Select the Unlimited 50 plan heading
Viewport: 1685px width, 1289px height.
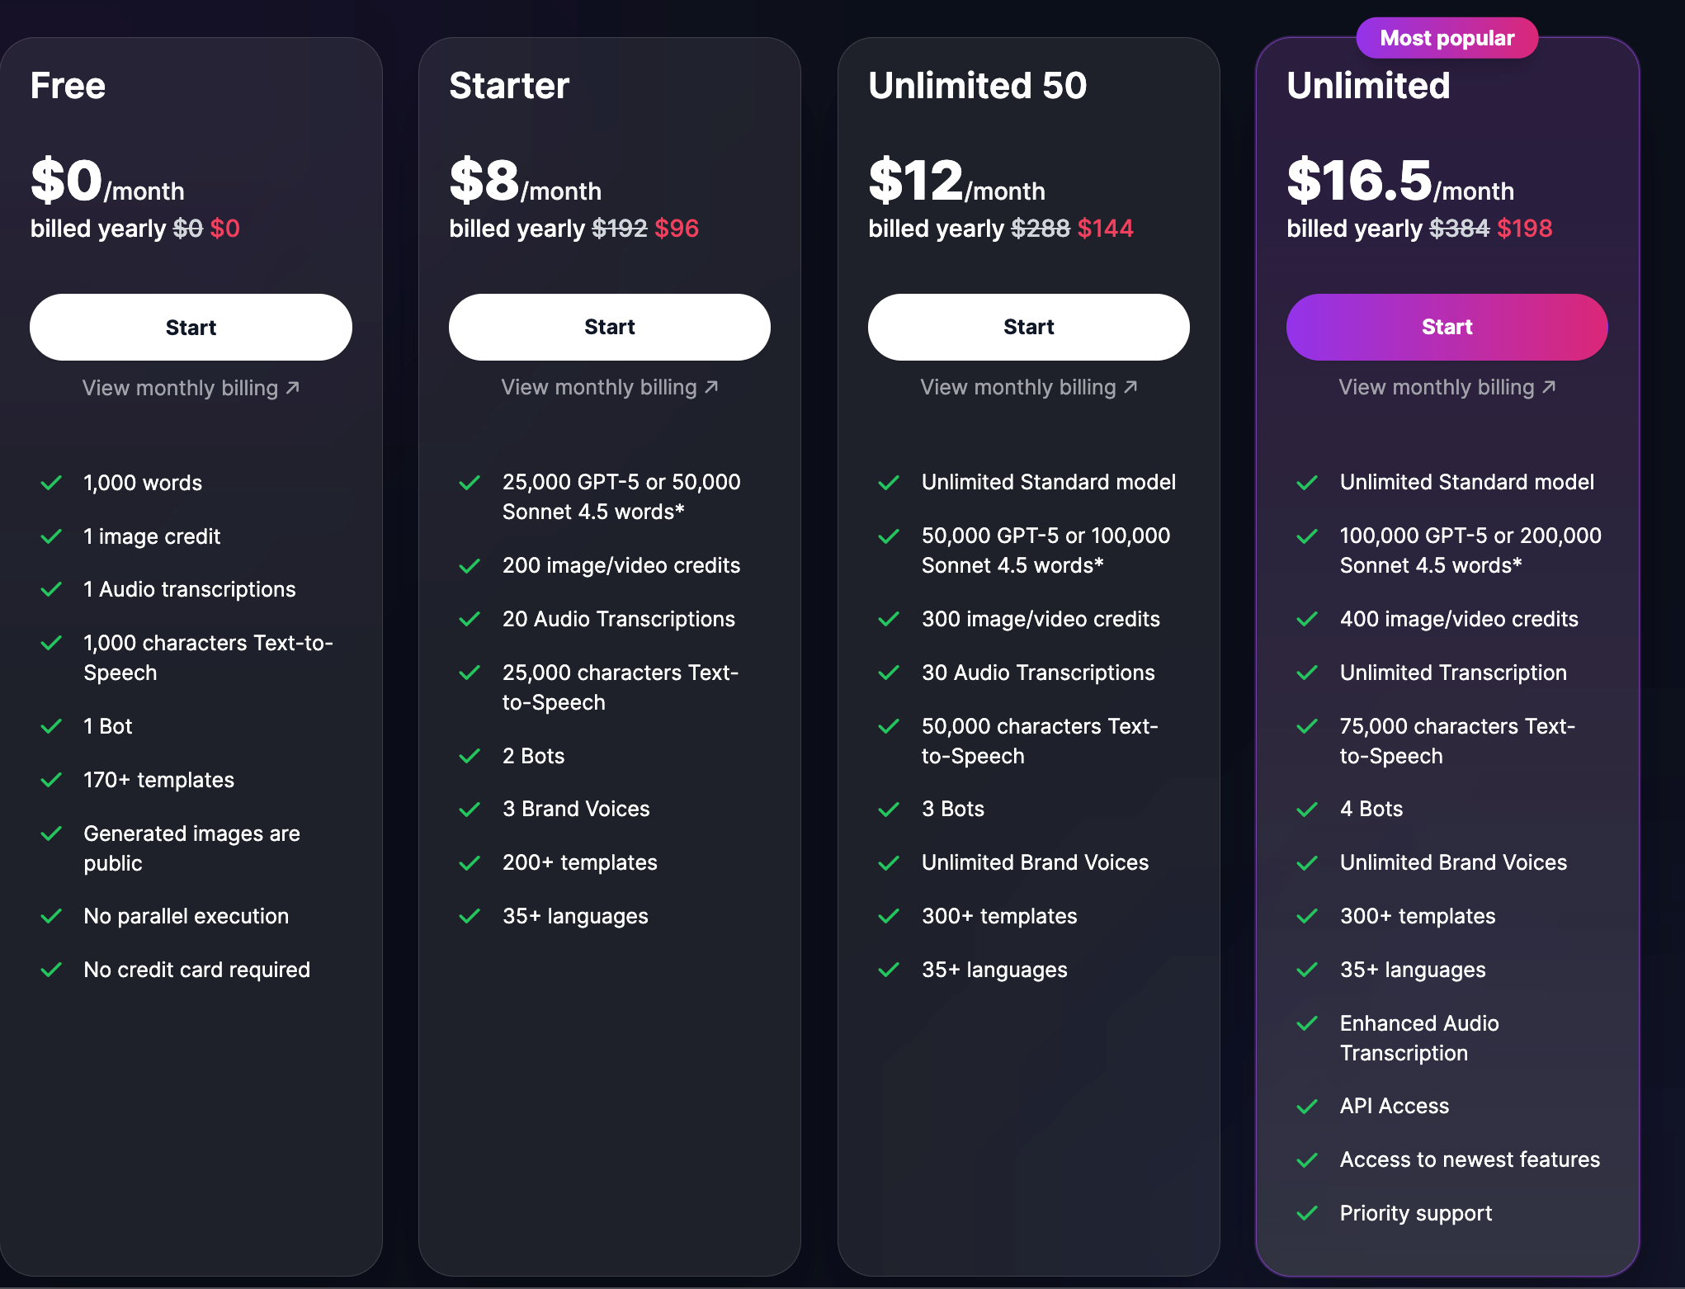(x=978, y=86)
